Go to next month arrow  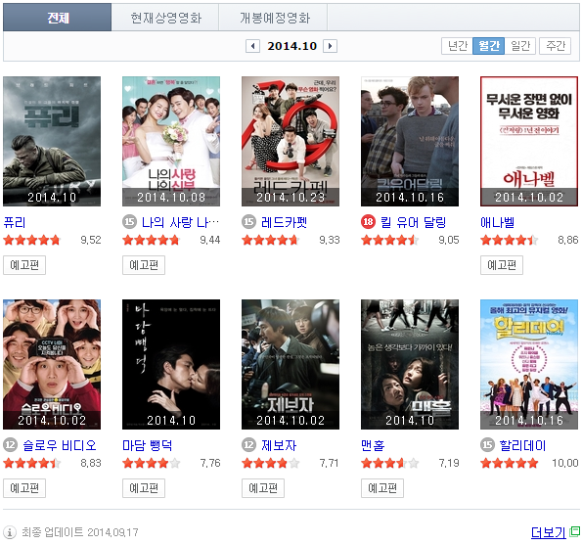[330, 46]
